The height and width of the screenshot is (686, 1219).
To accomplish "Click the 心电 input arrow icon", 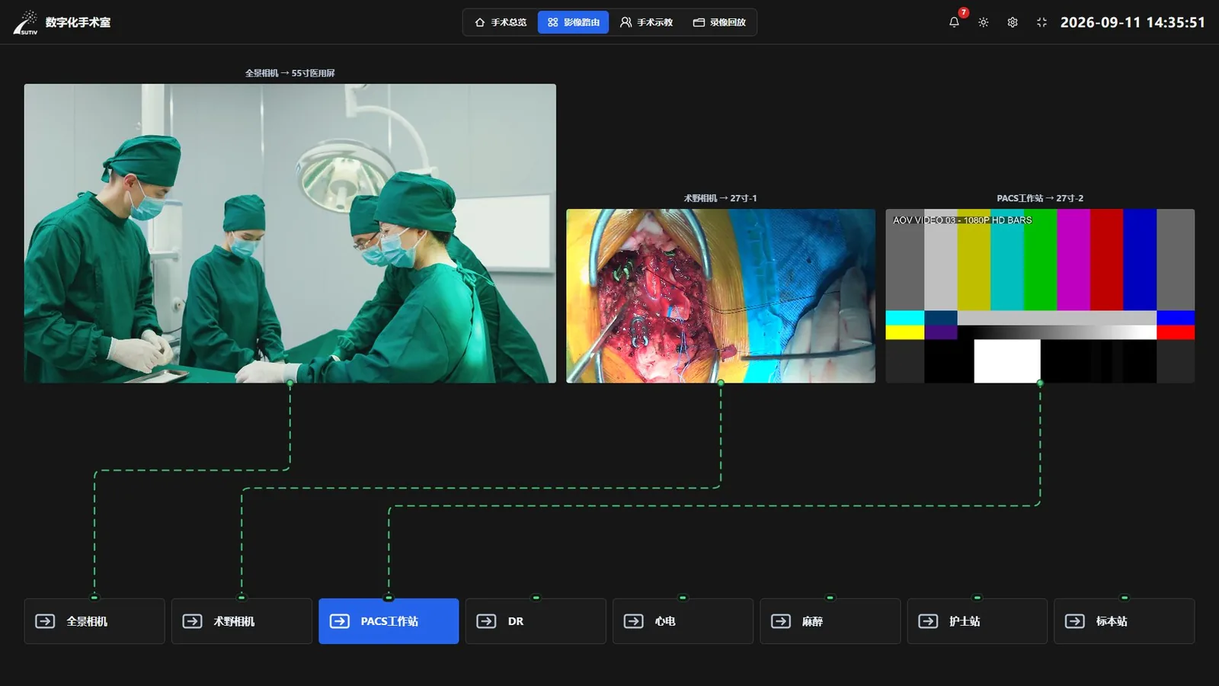I will click(633, 621).
